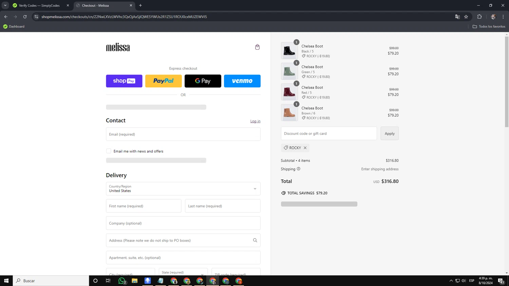Click the black Chelsea Boot thumbnail

tap(289, 51)
